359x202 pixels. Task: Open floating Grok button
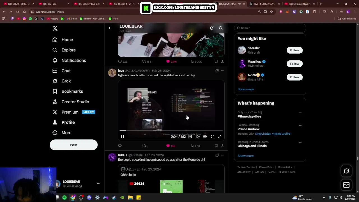click(x=346, y=171)
